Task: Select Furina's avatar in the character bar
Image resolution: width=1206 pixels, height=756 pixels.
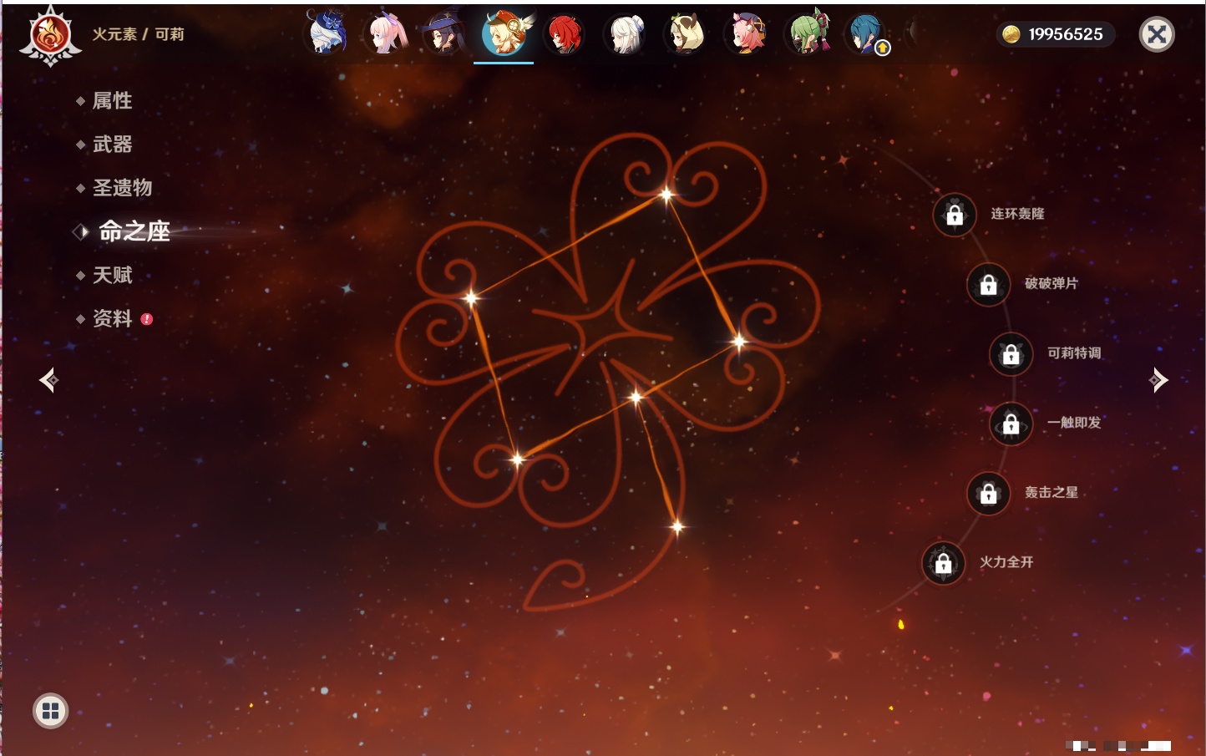Action: (327, 34)
